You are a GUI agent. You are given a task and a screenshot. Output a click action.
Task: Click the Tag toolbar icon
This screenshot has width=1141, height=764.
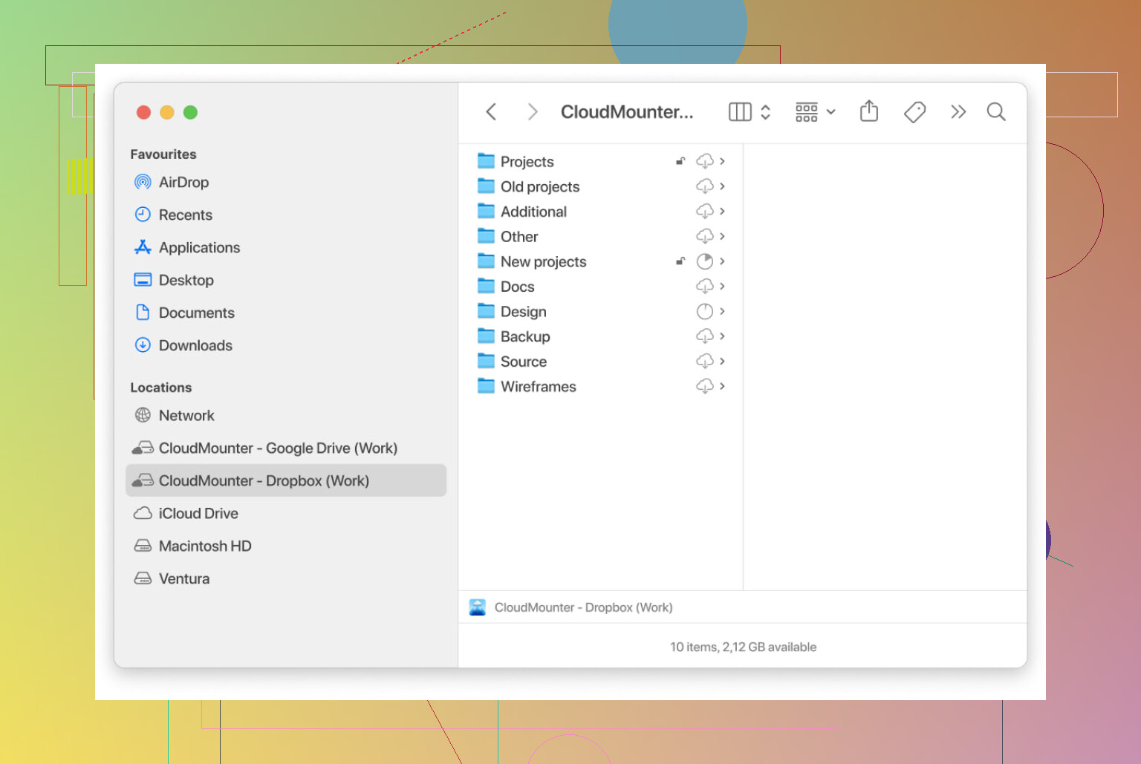point(914,112)
